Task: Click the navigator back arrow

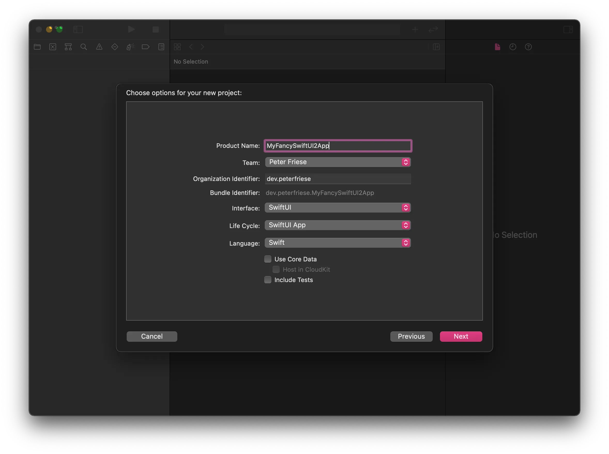Action: click(191, 47)
